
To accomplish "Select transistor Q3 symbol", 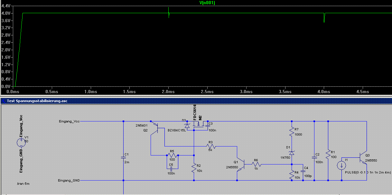I will (363, 157).
